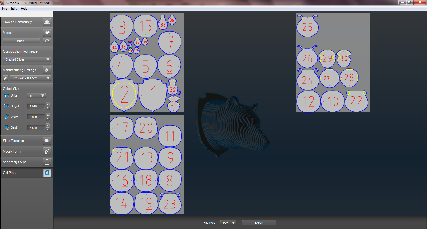Decrease Width with the down arrow
The width and height of the screenshot is (427, 240).
click(48, 119)
